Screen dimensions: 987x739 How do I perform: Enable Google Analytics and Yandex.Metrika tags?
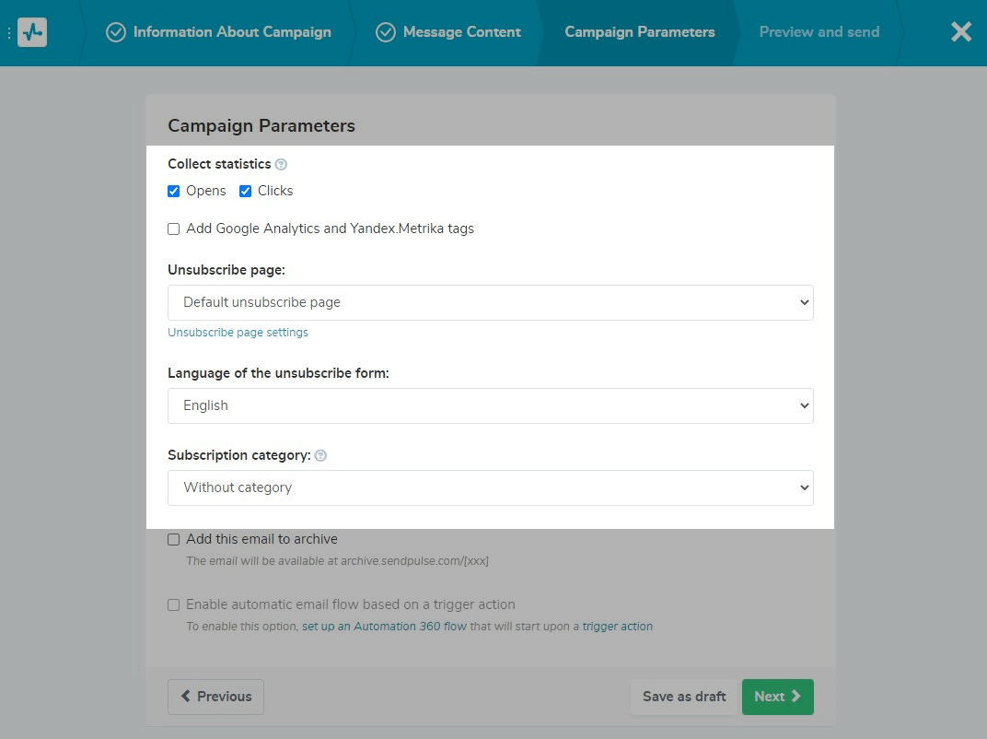coord(174,229)
